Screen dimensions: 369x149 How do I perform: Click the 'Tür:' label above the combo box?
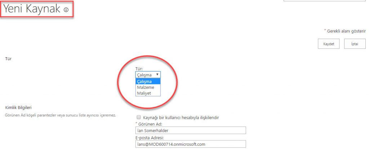(x=139, y=69)
